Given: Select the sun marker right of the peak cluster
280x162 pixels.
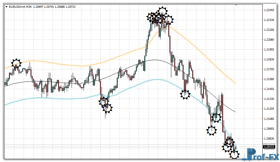Looking at the screenshot, I should [169, 20].
